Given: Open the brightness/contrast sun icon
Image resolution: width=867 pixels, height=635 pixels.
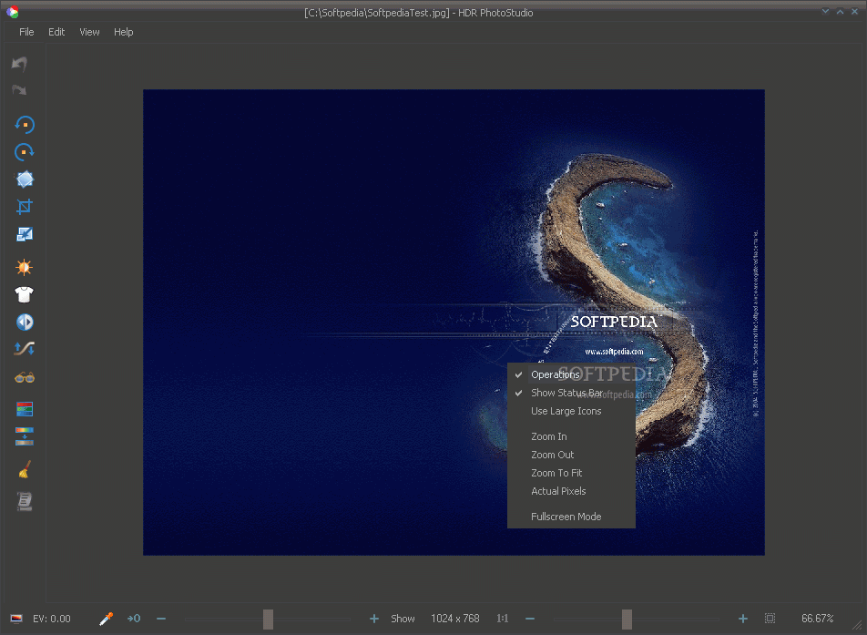Looking at the screenshot, I should pos(25,267).
